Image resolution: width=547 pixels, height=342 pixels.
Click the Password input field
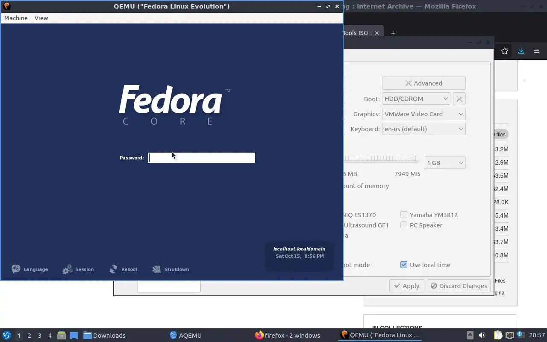[x=202, y=158]
